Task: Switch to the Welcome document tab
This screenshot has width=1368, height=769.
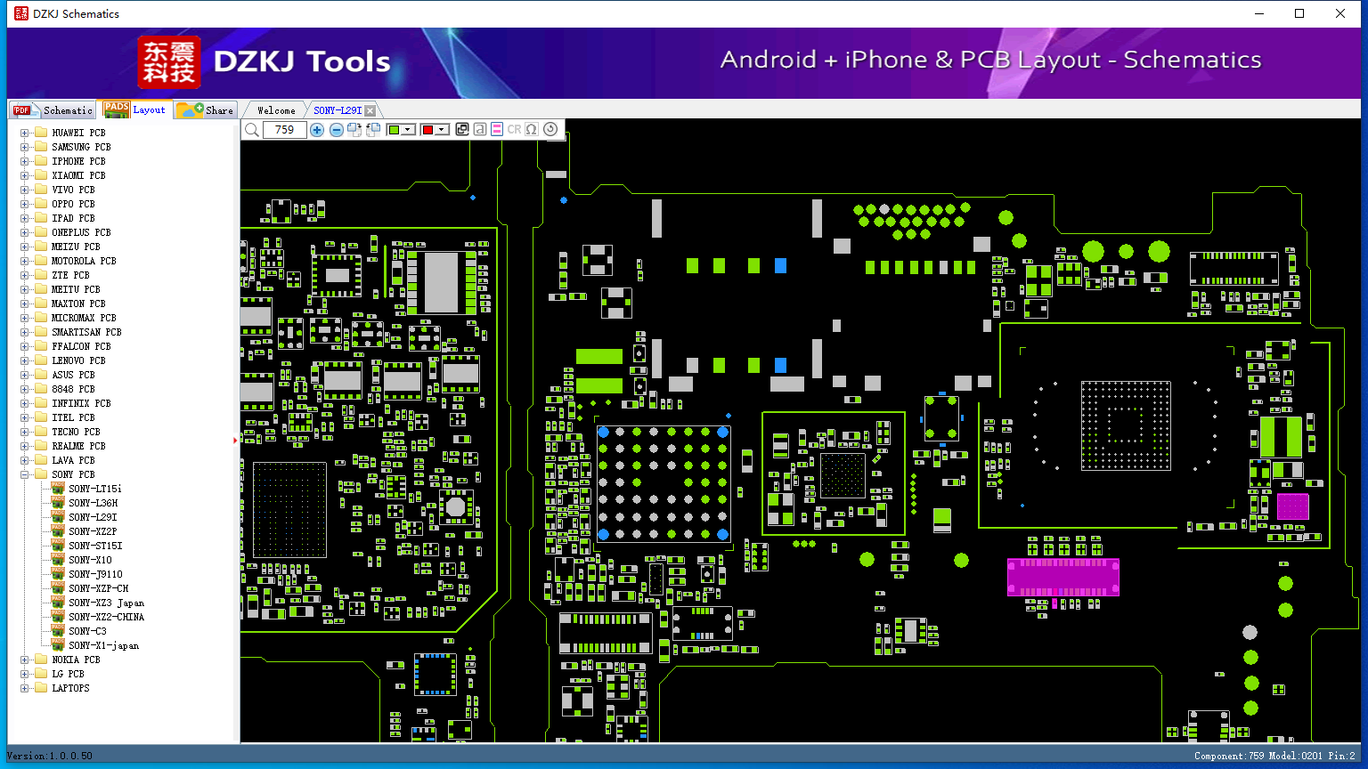Action: (275, 110)
